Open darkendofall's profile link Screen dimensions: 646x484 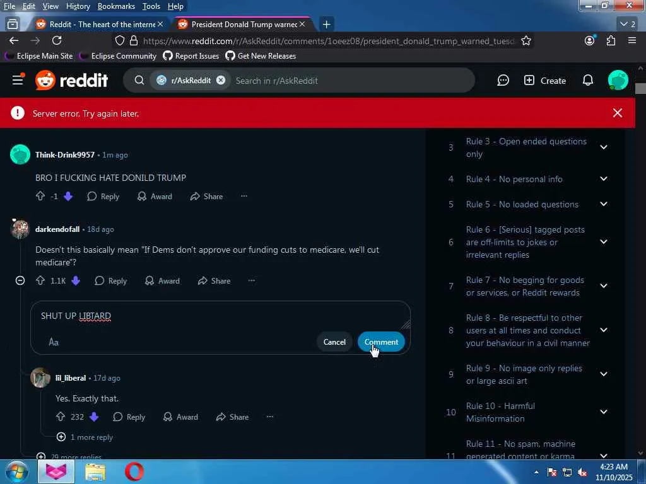tap(57, 229)
